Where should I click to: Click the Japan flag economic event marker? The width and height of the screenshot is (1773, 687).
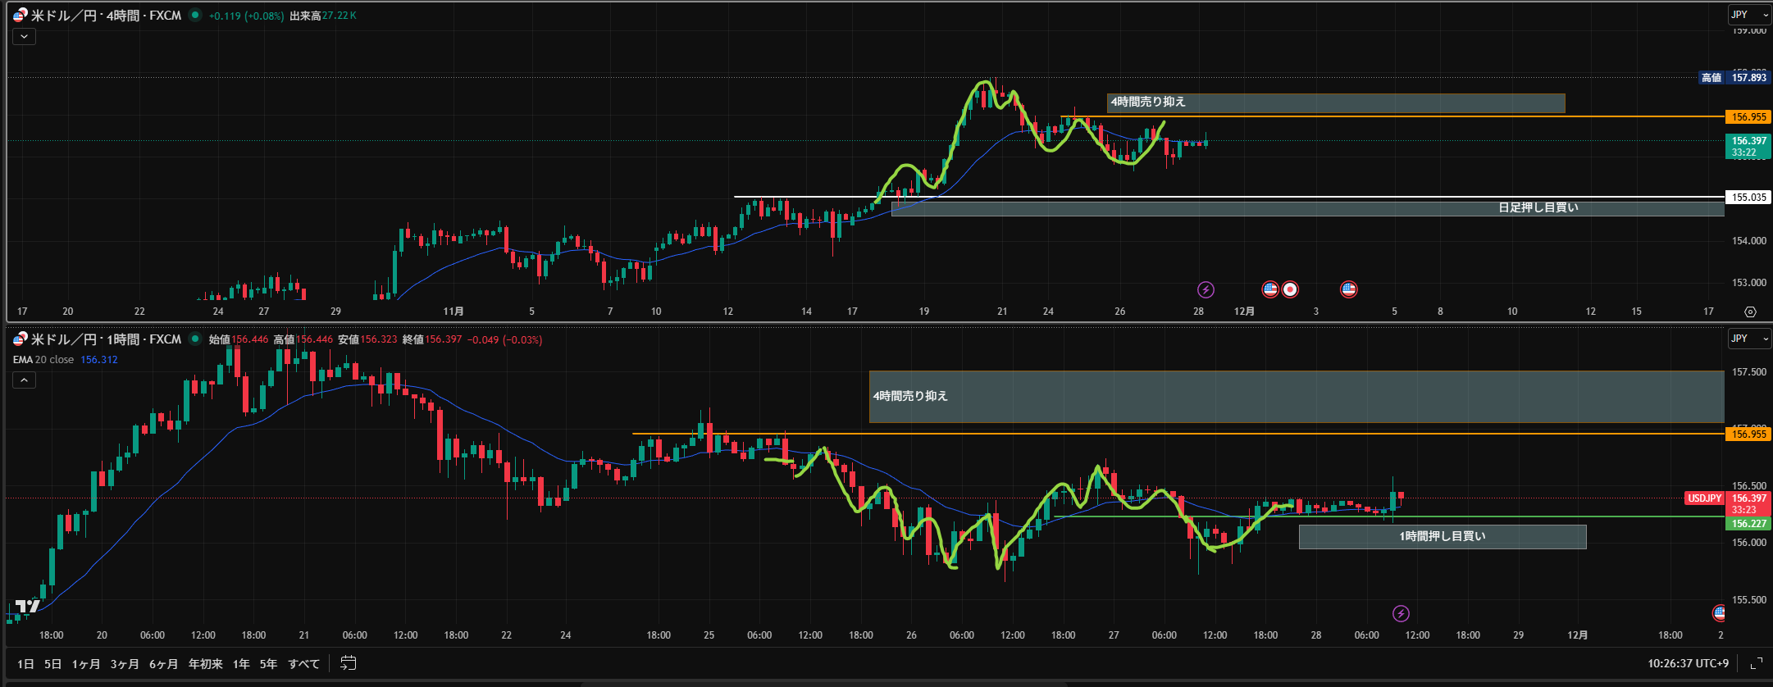[1290, 289]
